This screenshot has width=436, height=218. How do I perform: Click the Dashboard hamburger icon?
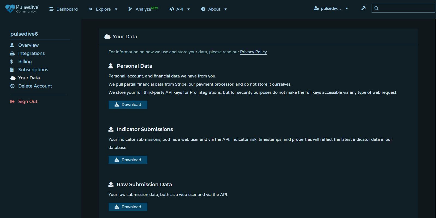click(51, 9)
